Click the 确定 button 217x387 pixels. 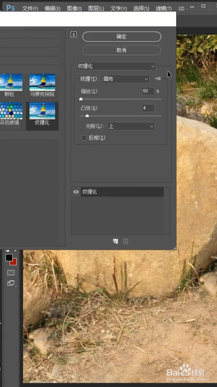tap(122, 37)
